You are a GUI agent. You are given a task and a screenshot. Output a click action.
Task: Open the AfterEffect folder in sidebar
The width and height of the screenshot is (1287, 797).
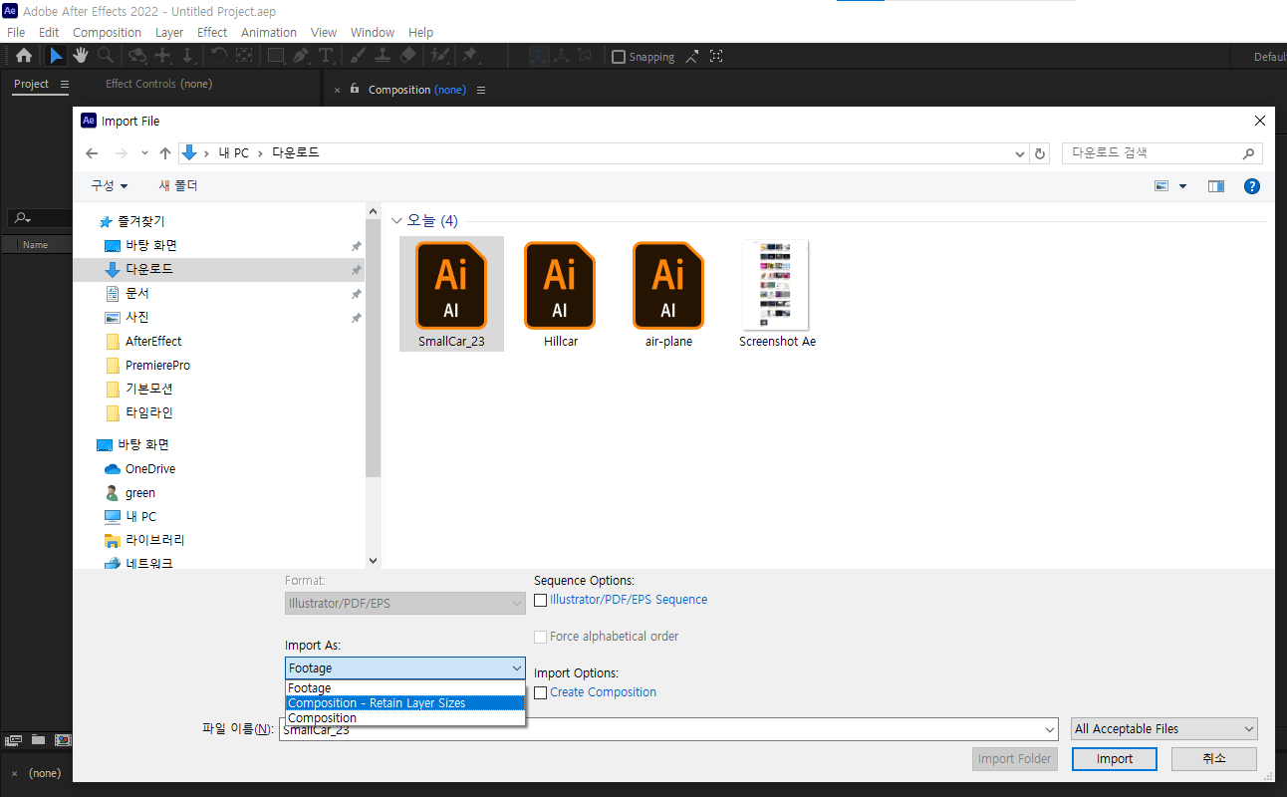pos(153,342)
